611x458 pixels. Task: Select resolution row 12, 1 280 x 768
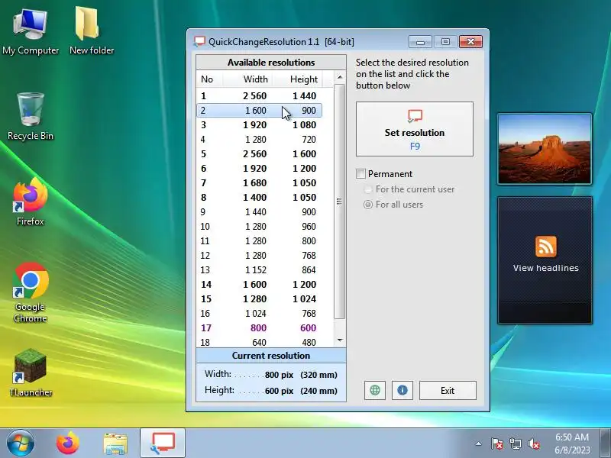click(259, 256)
